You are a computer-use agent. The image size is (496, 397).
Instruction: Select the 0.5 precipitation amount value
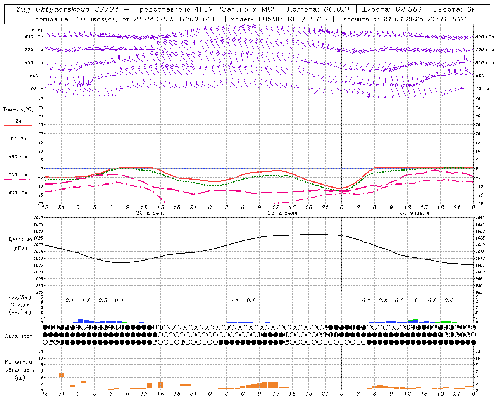[103, 300]
